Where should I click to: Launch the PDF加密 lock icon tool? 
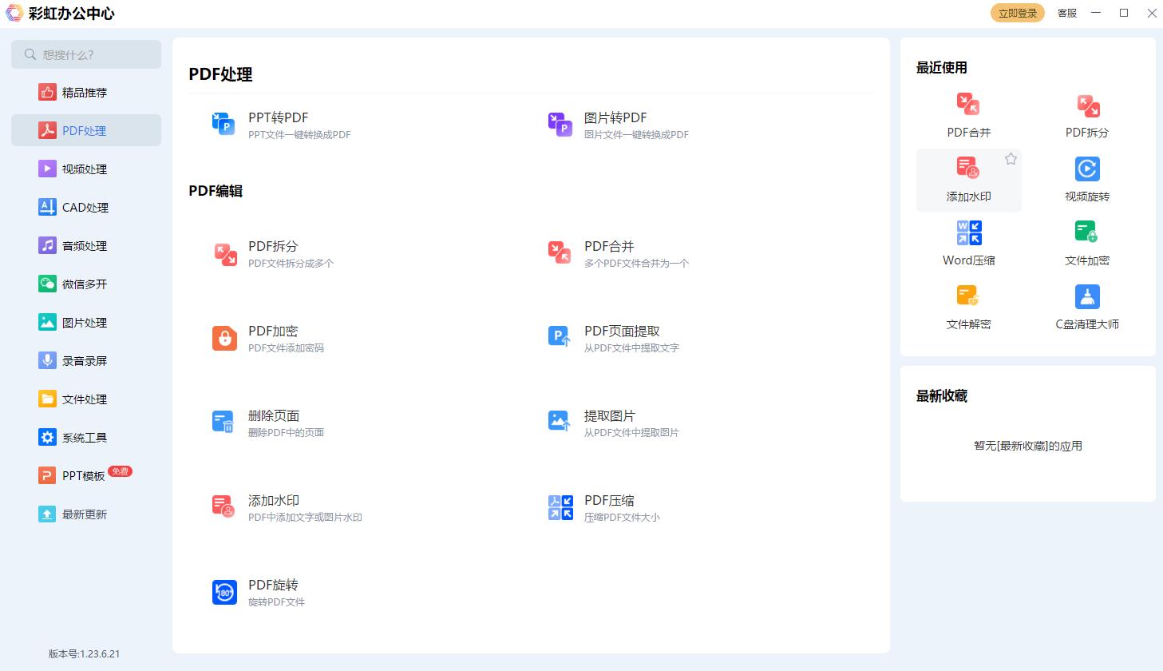[x=224, y=338]
